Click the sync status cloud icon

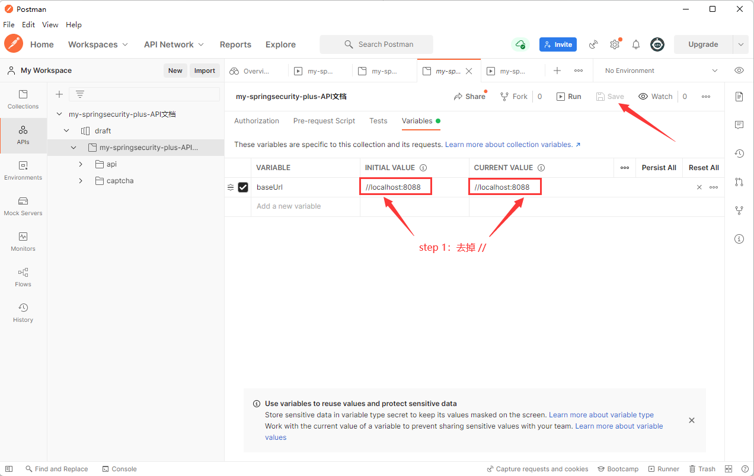pos(520,44)
